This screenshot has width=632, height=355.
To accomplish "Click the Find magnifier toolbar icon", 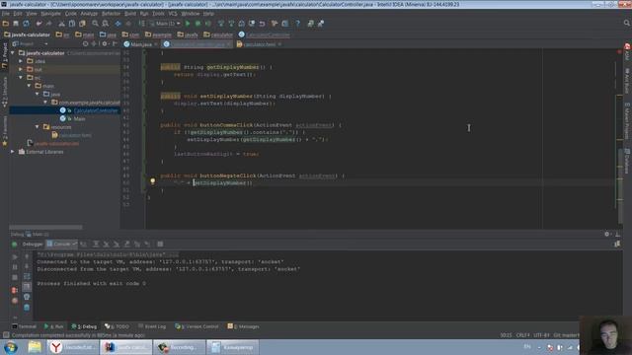I will point(95,24).
